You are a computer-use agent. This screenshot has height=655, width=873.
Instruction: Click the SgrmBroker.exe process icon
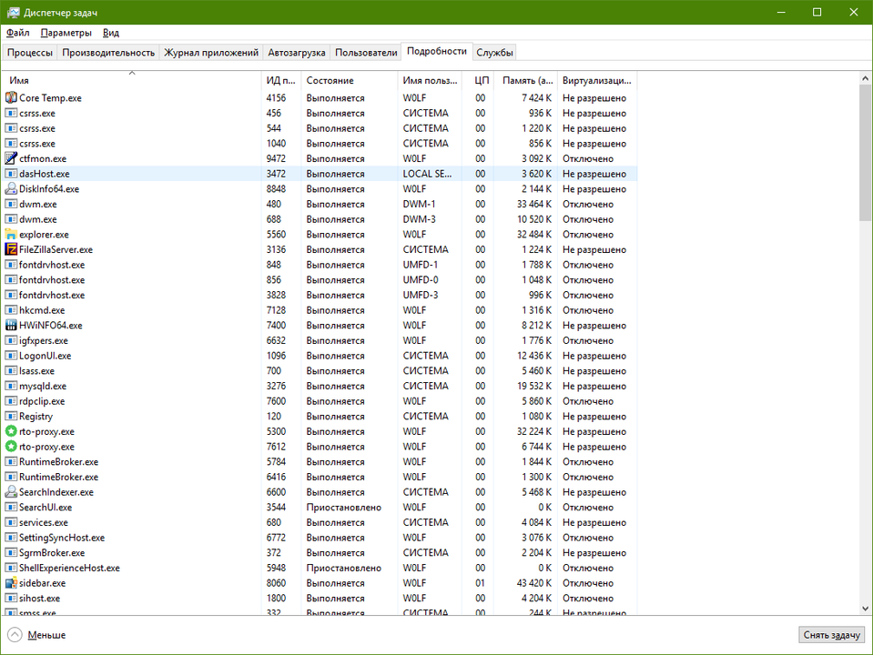coord(11,552)
